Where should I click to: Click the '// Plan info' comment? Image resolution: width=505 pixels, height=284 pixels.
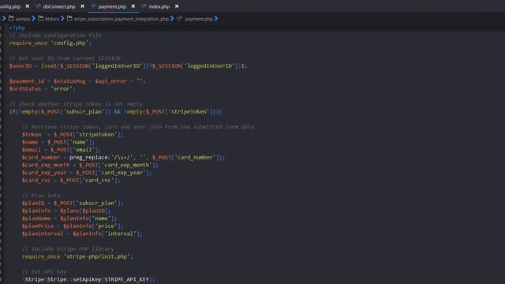click(41, 196)
